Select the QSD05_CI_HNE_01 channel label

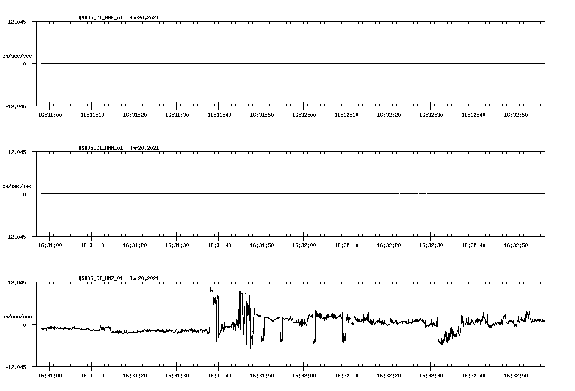point(99,18)
